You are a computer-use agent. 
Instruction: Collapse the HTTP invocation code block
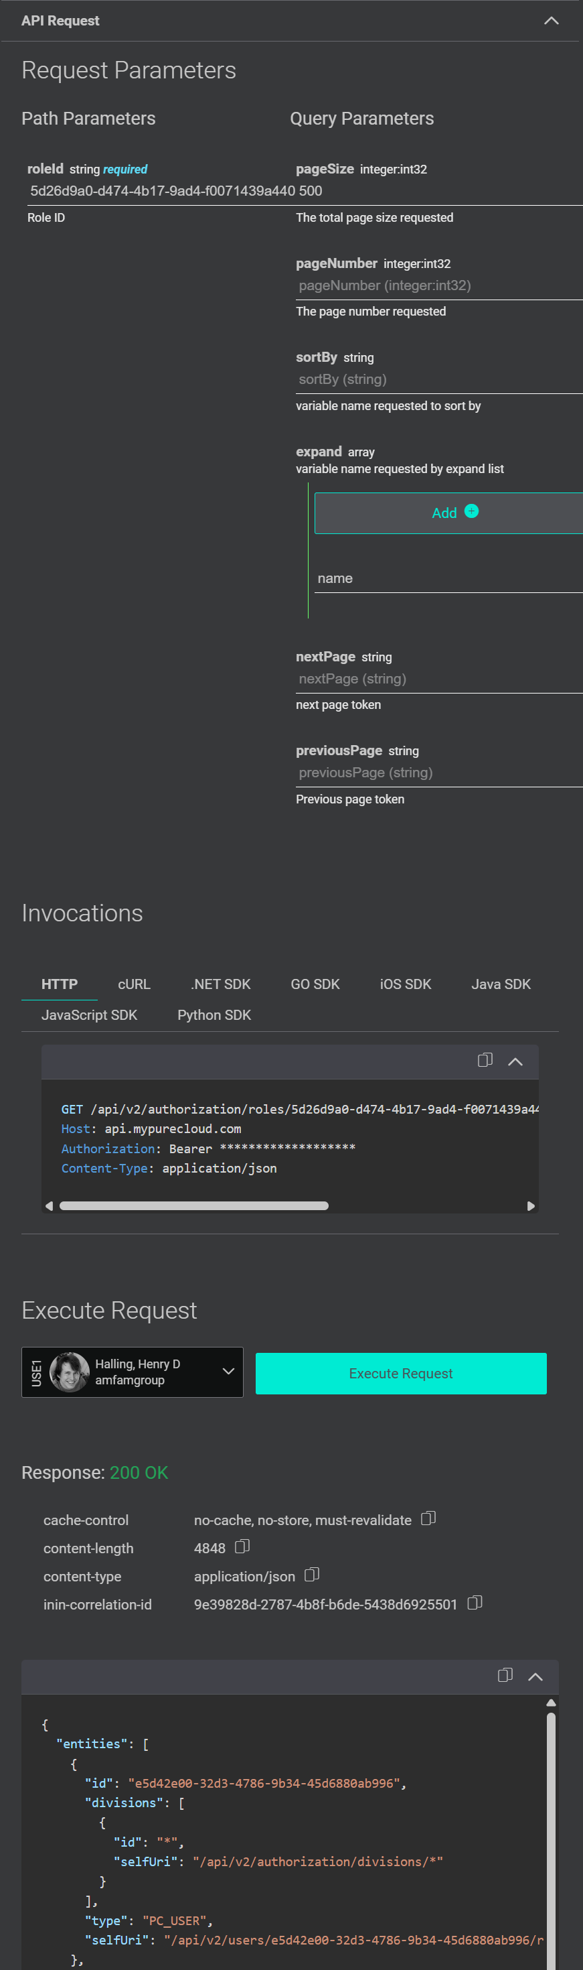(x=516, y=1061)
